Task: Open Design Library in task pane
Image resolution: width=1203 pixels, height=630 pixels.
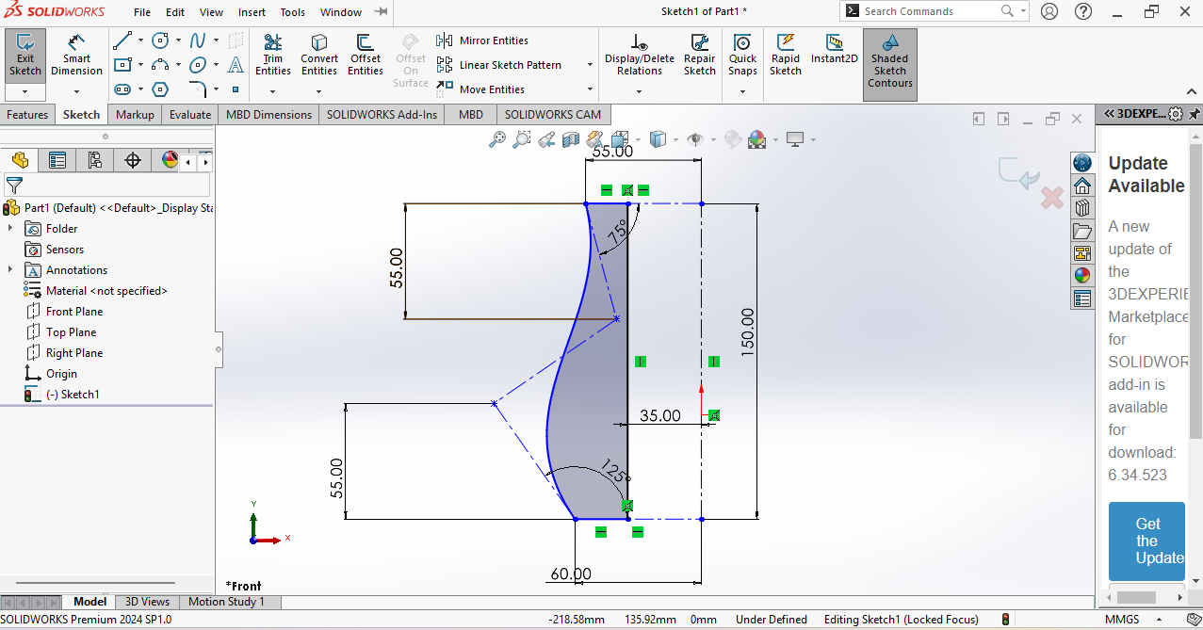Action: tap(1082, 207)
